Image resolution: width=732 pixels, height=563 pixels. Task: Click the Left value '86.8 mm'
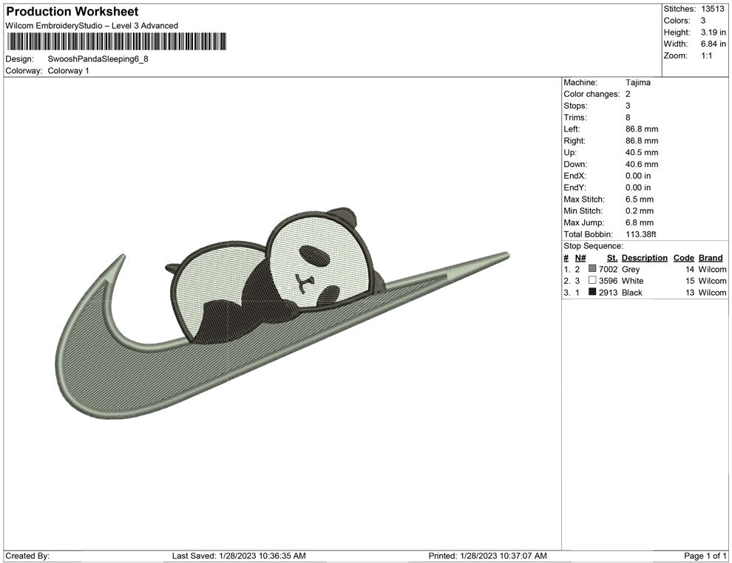point(642,129)
